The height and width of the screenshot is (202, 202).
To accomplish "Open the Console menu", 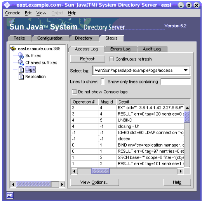I will pos(13,13).
